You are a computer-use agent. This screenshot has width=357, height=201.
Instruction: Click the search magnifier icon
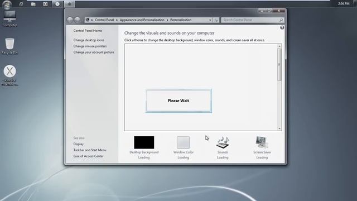281,20
